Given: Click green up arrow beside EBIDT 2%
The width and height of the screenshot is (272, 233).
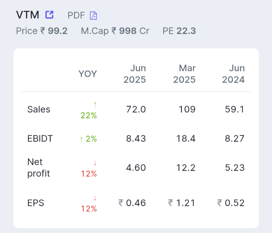Looking at the screenshot, I should (81, 139).
